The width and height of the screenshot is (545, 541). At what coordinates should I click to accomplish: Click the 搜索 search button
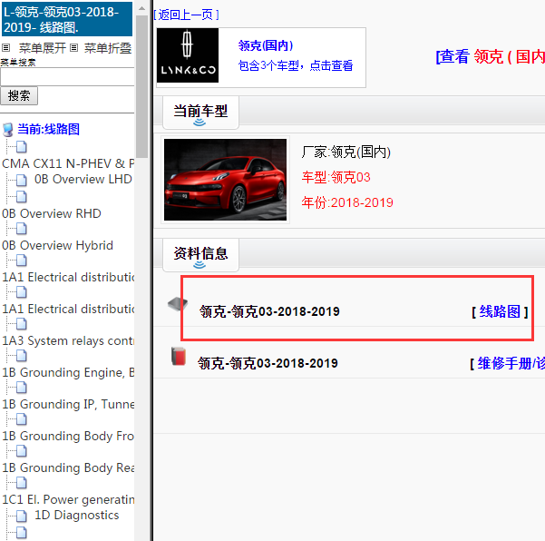point(19,95)
